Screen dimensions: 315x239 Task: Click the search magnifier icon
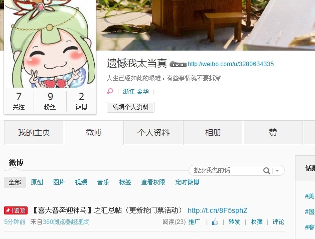pyautogui.click(x=266, y=170)
